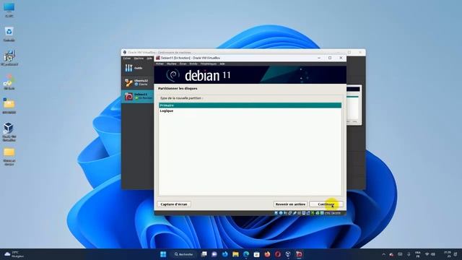Open the Chat app from taskbar
The height and width of the screenshot is (260, 462).
tap(214, 254)
